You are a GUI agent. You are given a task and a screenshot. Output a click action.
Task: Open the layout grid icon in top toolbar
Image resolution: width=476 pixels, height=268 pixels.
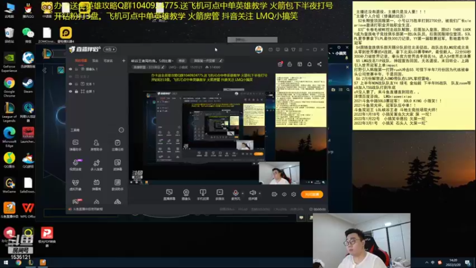[300, 64]
